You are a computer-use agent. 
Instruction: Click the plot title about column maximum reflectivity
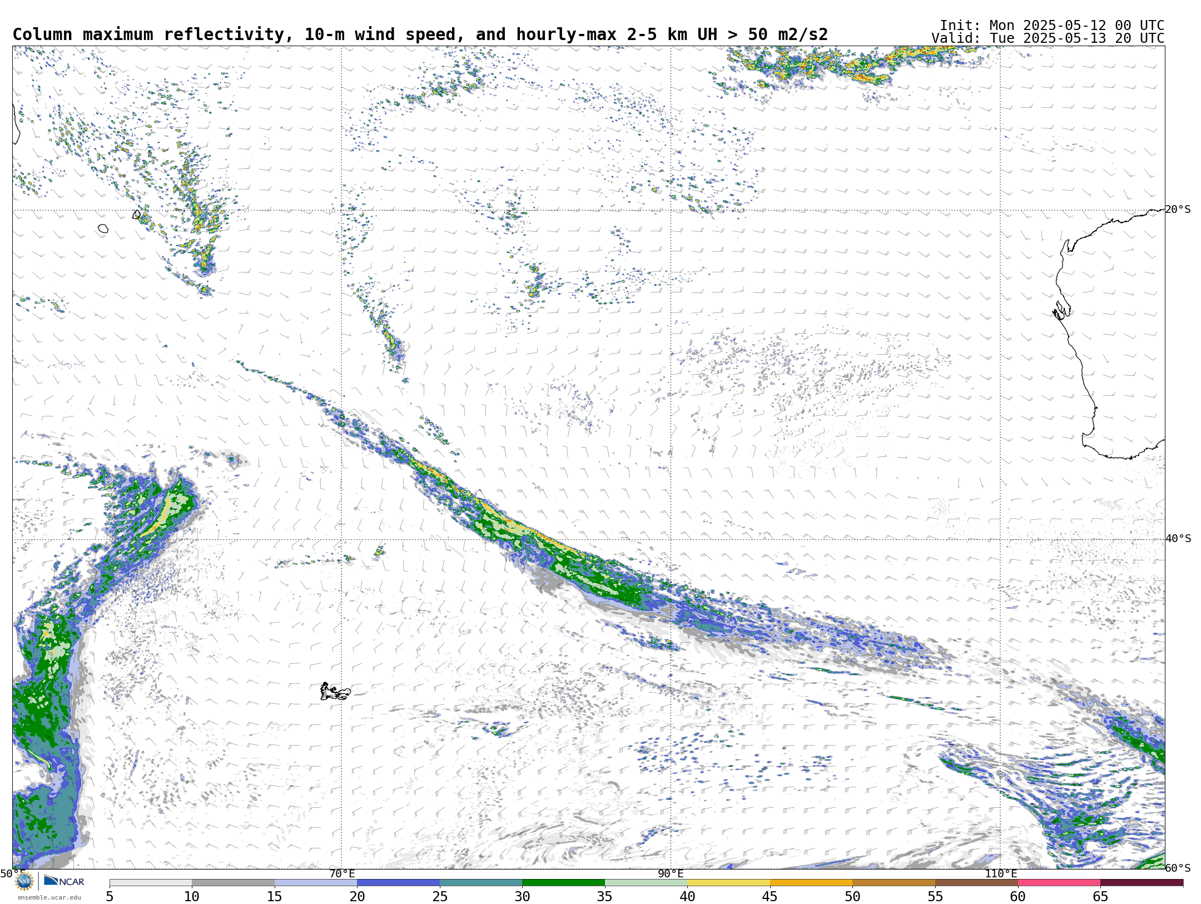[x=420, y=34]
